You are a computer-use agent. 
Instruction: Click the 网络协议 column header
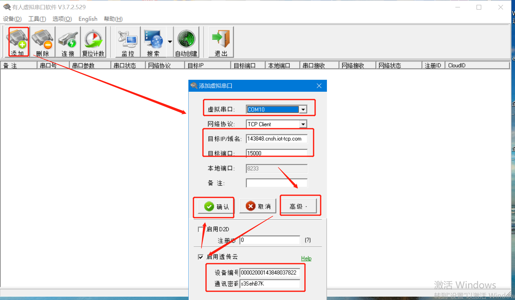point(165,65)
